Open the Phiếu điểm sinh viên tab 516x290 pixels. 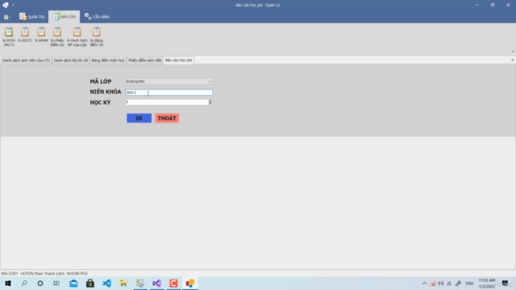145,60
